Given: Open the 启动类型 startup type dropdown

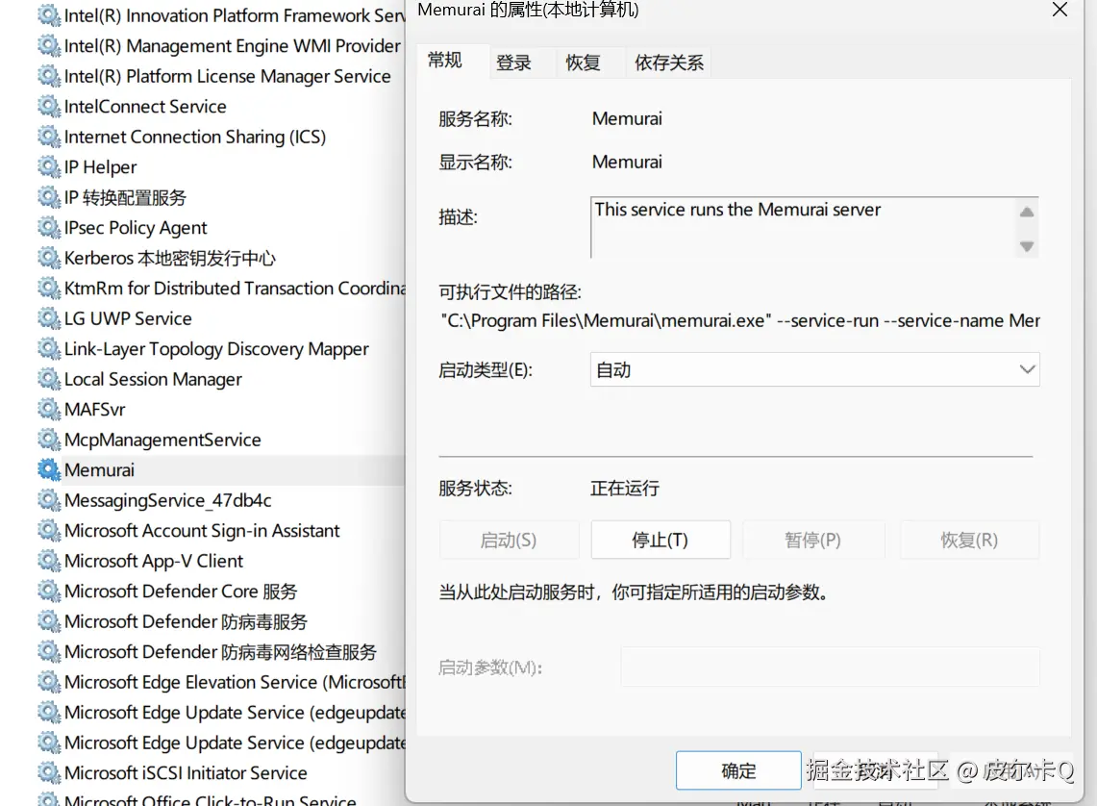Looking at the screenshot, I should coord(814,369).
